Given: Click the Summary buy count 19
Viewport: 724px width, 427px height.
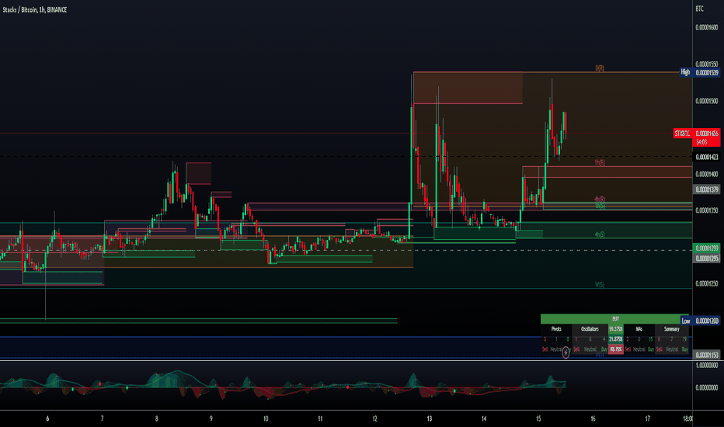Looking at the screenshot, I should (684, 339).
